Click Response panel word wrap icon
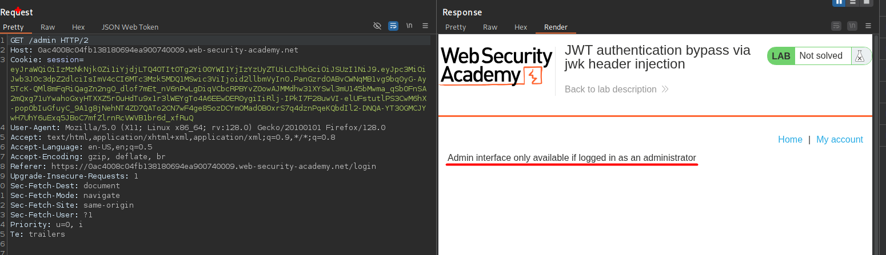Viewport: 886px width, 255px height. (x=836, y=26)
